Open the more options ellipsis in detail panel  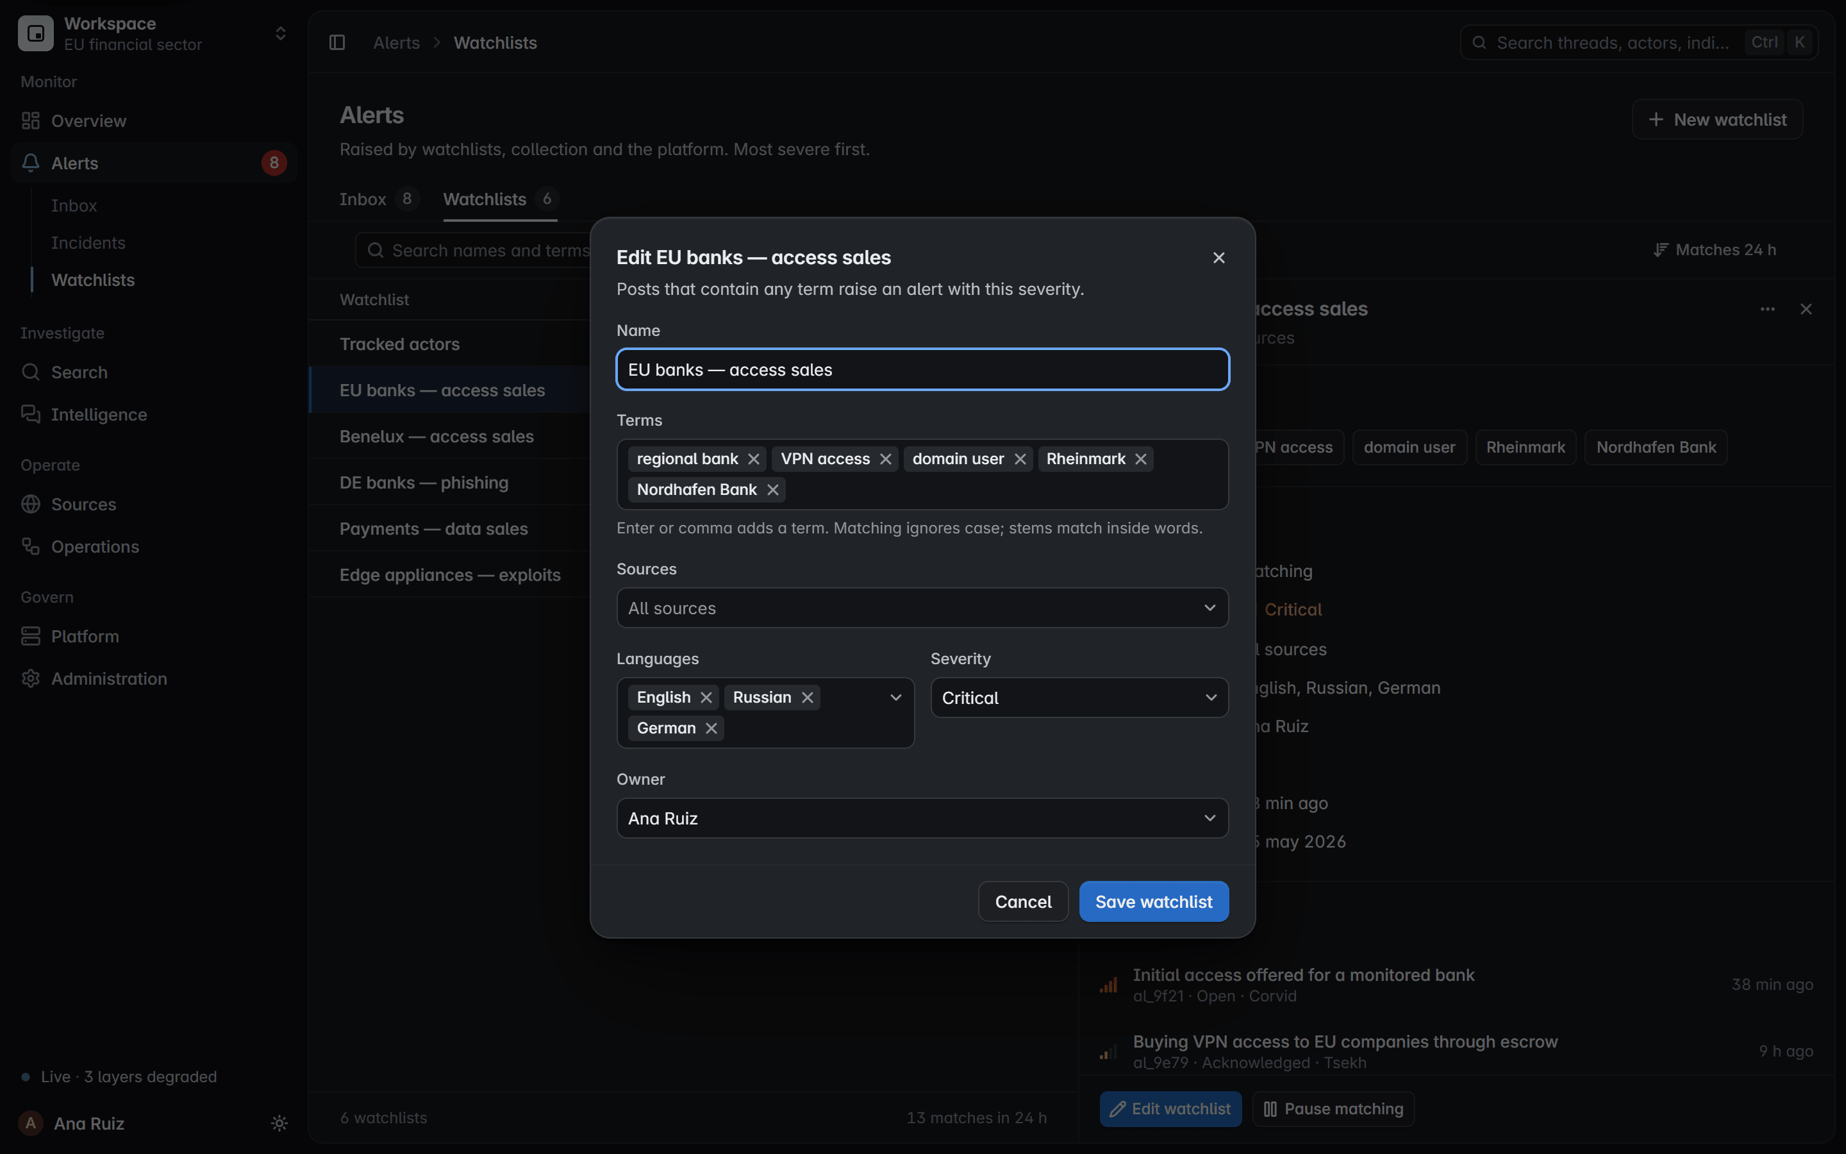pyautogui.click(x=1767, y=309)
